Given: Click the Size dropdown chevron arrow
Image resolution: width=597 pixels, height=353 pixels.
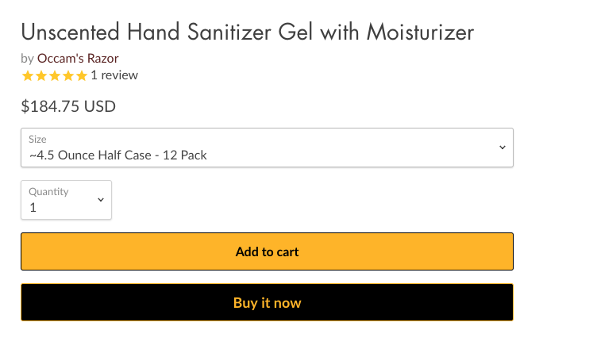Looking at the screenshot, I should point(502,148).
